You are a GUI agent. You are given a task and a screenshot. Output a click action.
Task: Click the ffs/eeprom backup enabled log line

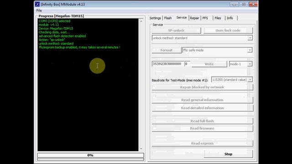pyautogui.click(x=79, y=47)
